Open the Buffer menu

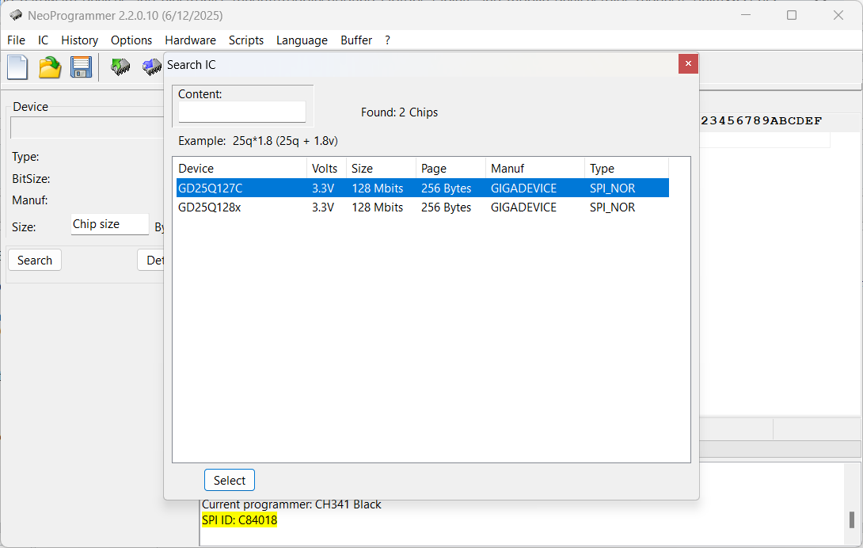(x=356, y=40)
